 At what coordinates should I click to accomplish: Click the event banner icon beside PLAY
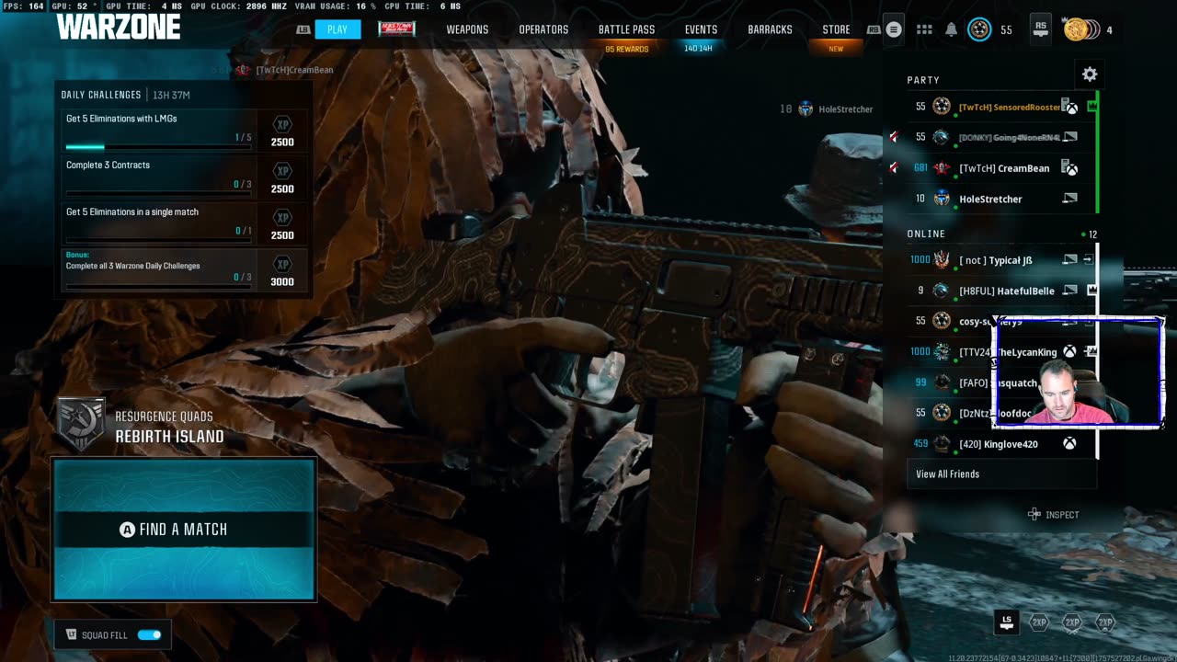click(396, 29)
